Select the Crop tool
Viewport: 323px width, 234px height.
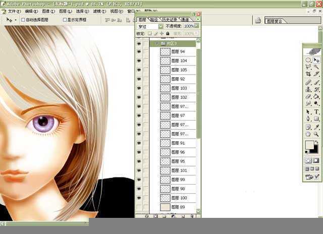click(x=308, y=74)
